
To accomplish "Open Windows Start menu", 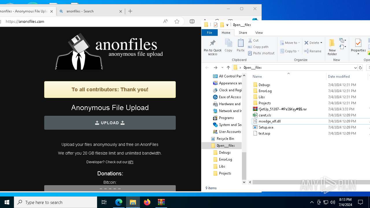I will click(x=7, y=202).
